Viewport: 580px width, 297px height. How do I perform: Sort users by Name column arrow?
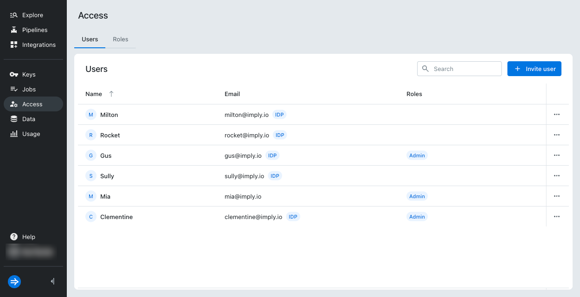pos(111,94)
